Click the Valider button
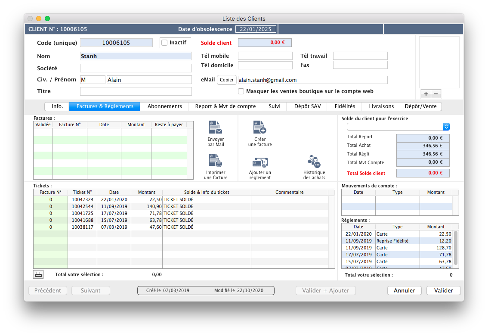The image size is (488, 336). coord(443,290)
